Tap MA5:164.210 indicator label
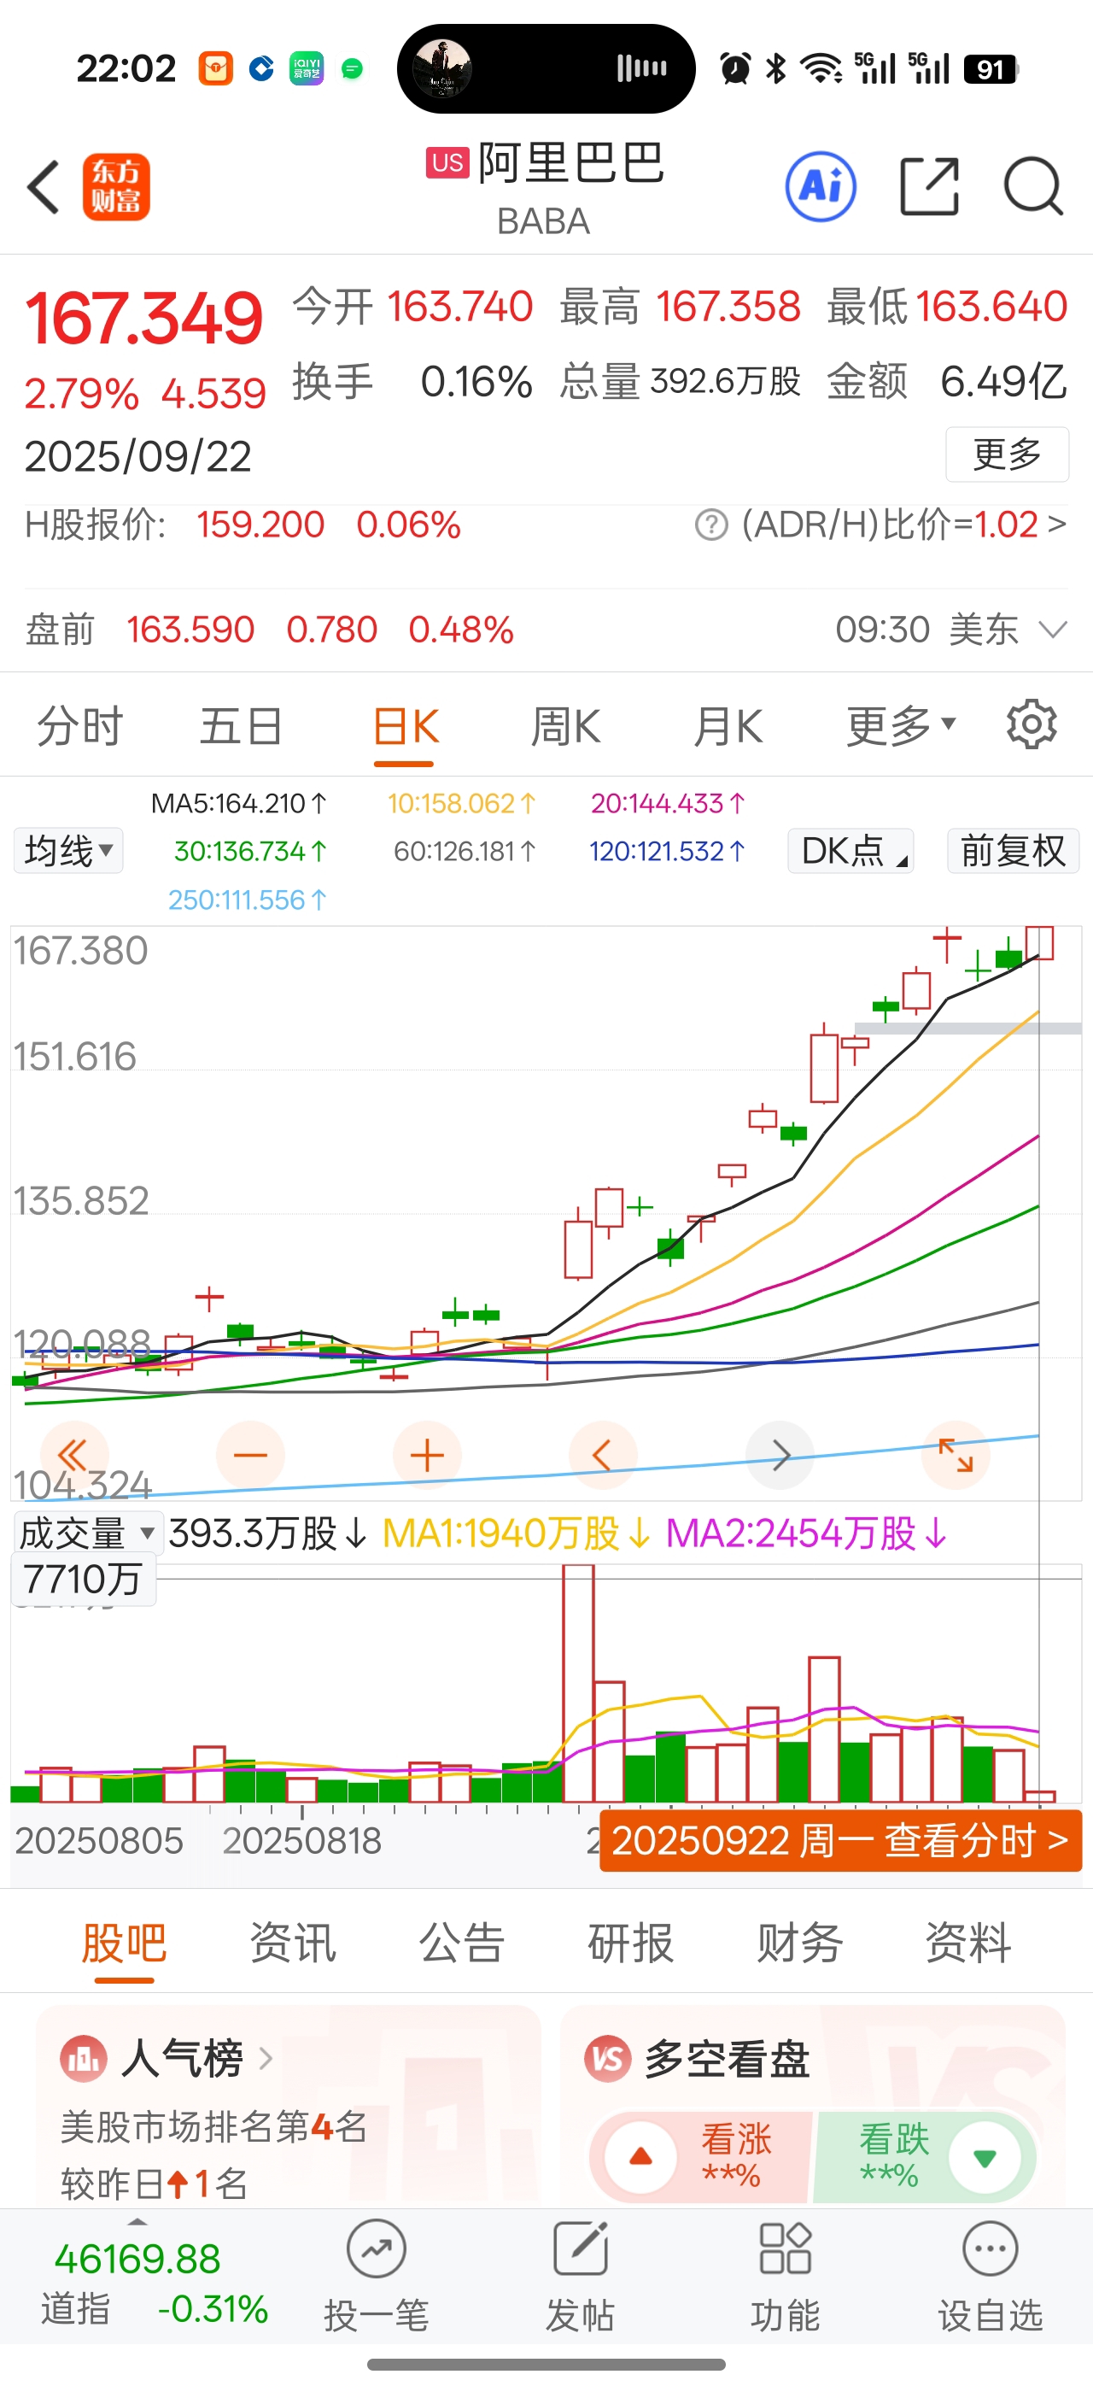This screenshot has width=1093, height=2392. (239, 802)
